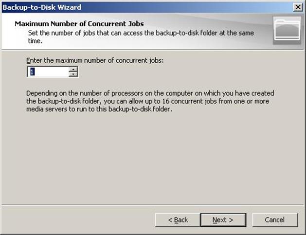
Task: Go to the next wizard step
Action: pyautogui.click(x=223, y=220)
